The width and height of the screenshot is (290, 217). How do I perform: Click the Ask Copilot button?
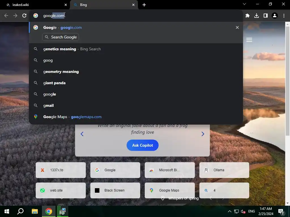142,145
